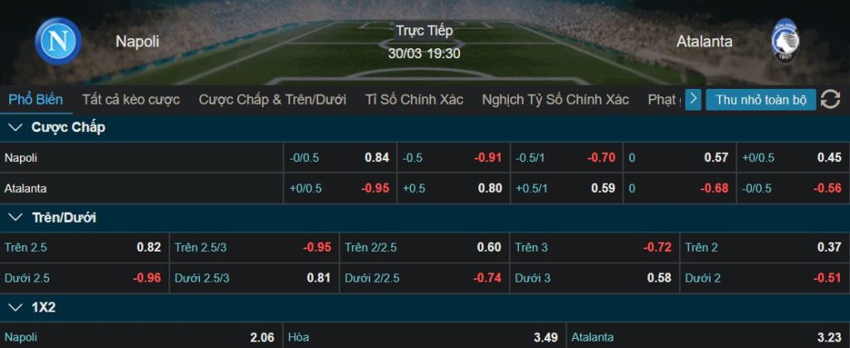
Task: Select the Phổ Biến tab
Action: [36, 100]
